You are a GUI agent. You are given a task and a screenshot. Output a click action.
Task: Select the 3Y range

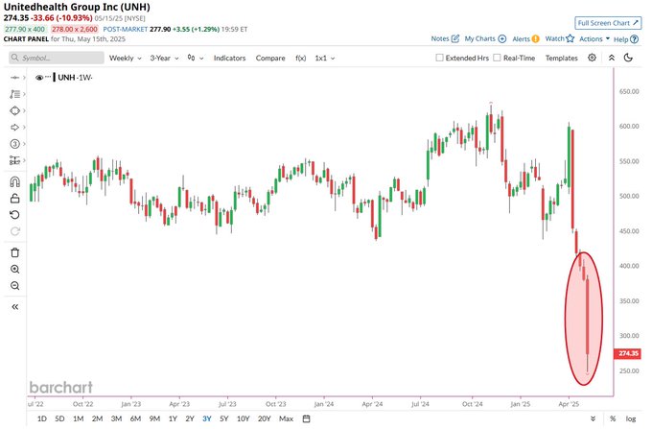[207, 418]
